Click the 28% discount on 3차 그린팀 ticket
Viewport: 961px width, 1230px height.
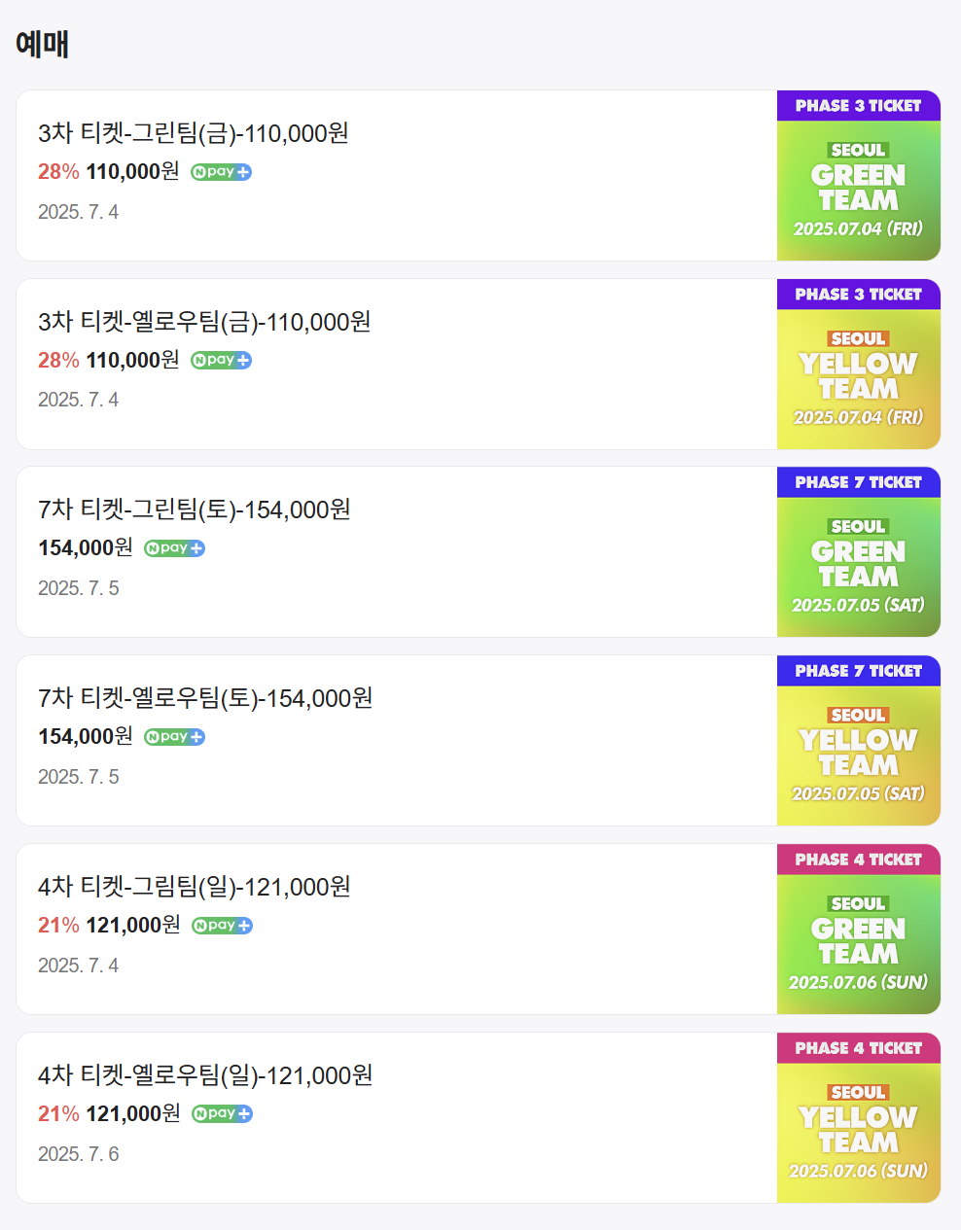click(x=58, y=172)
